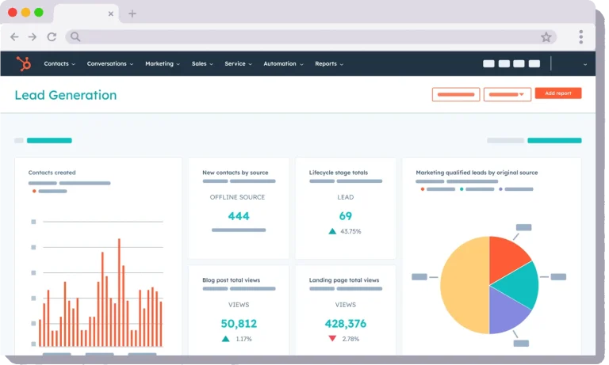This screenshot has width=609, height=365.
Task: Open the Marketing dropdown menu
Action: pyautogui.click(x=163, y=63)
